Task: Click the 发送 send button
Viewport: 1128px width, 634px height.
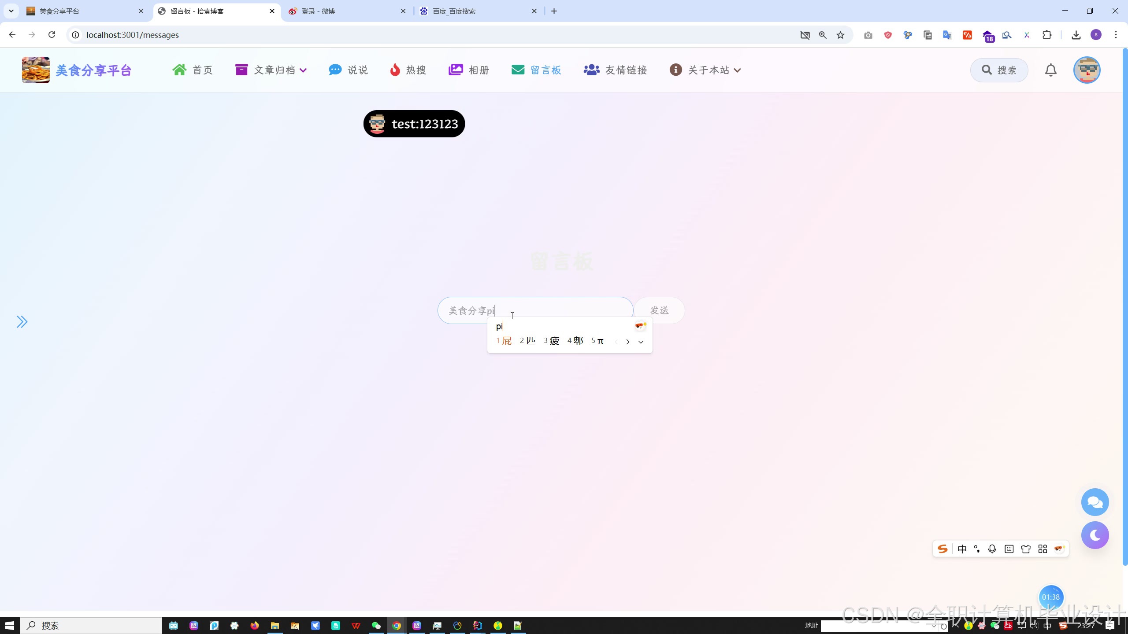Action: coord(659,310)
